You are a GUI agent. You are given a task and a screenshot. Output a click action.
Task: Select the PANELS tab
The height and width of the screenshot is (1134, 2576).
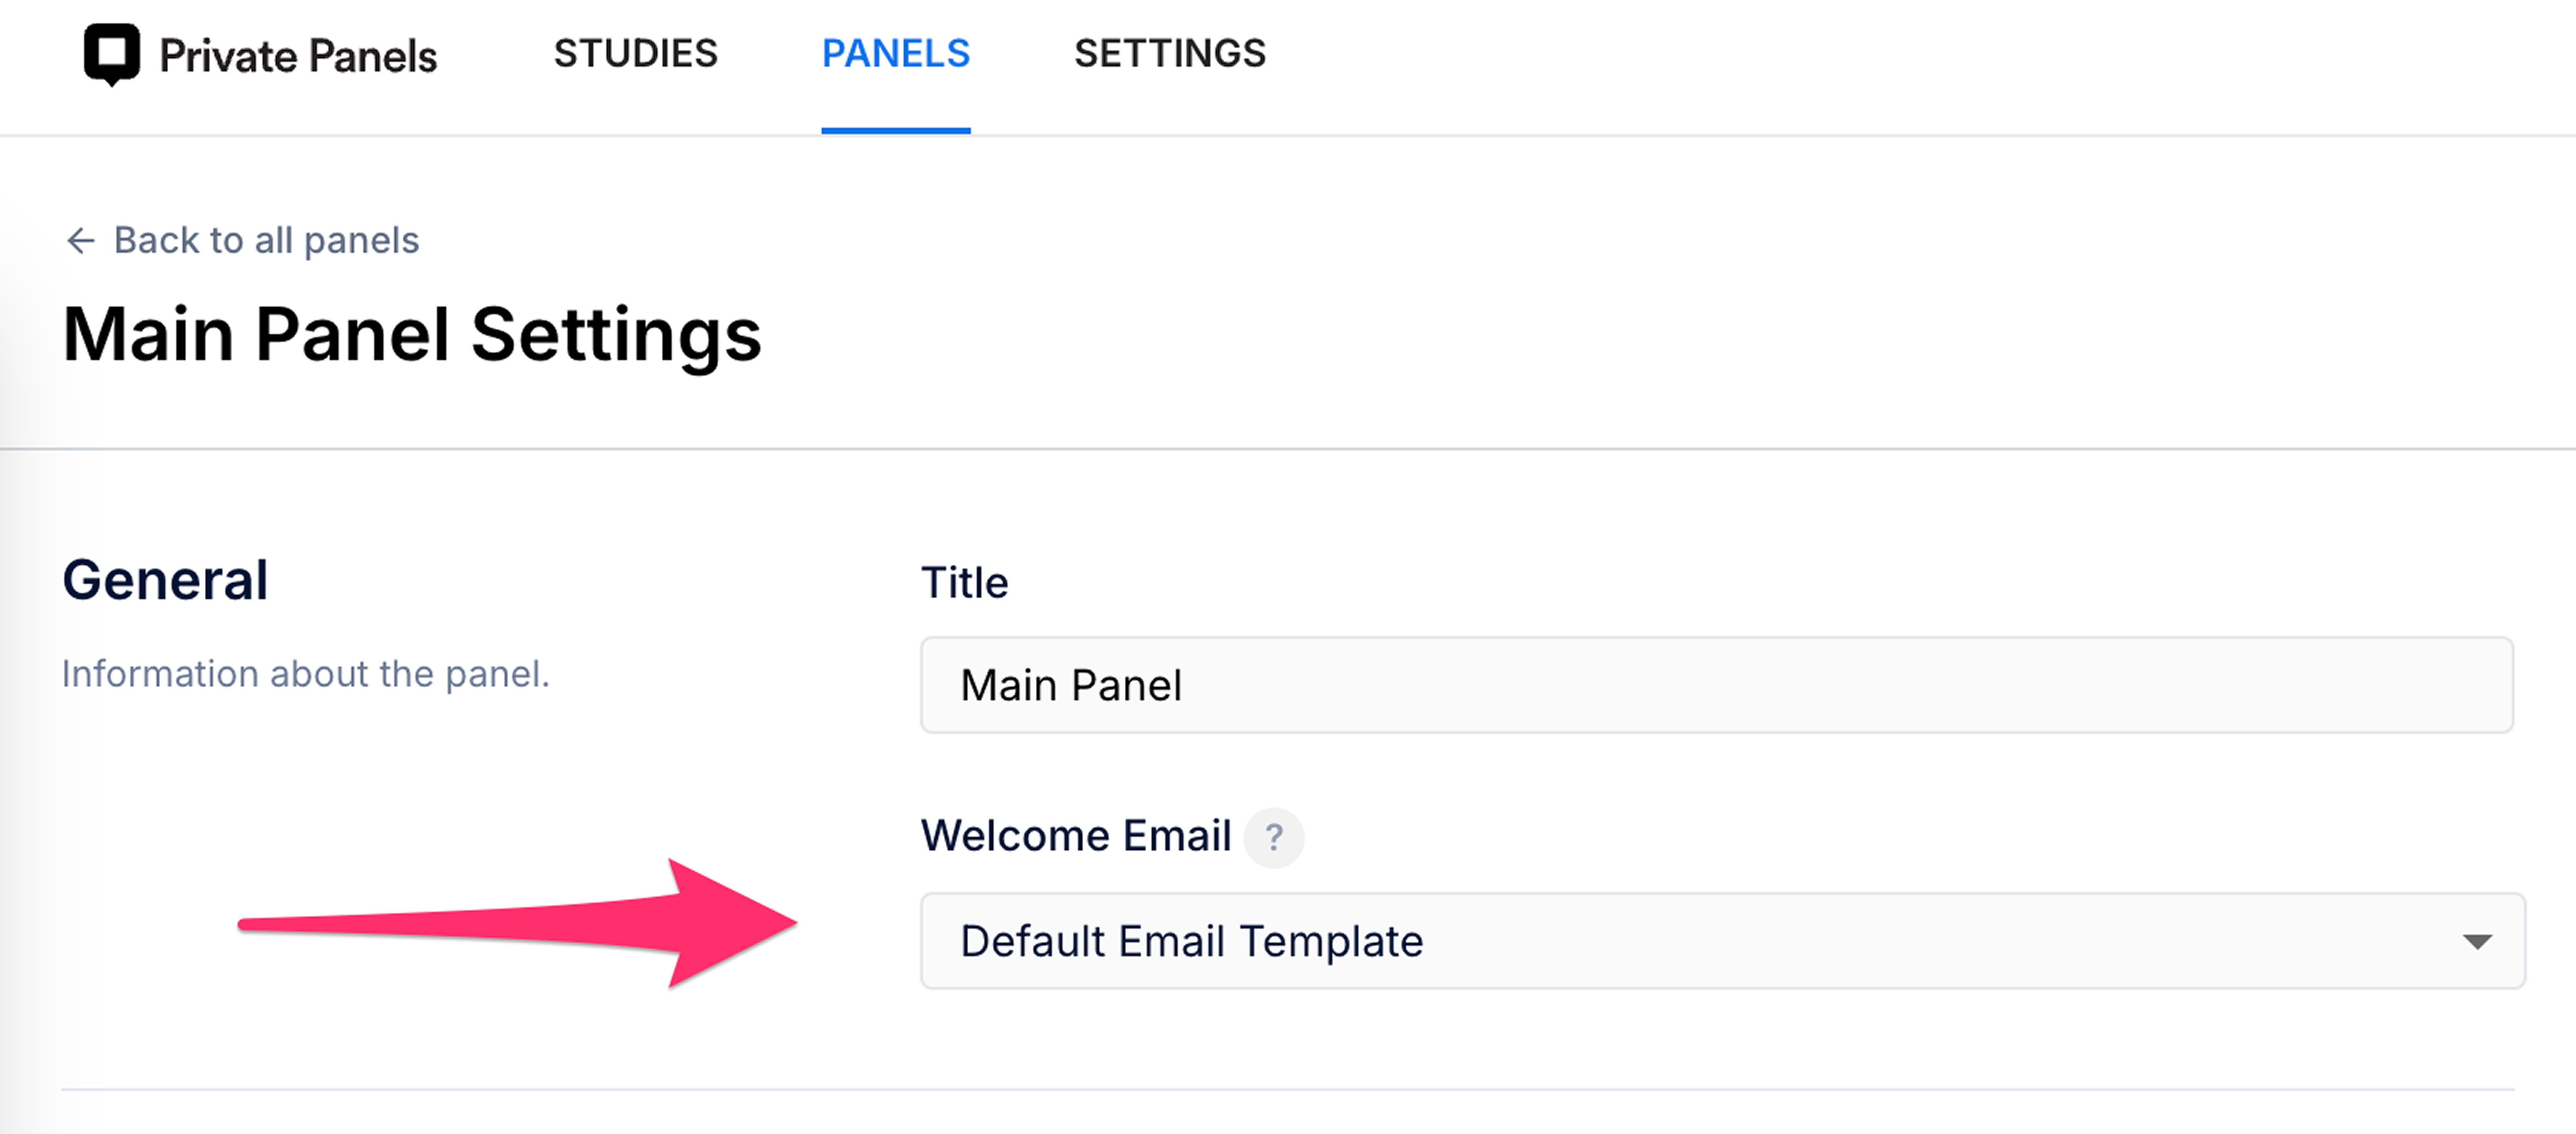[896, 54]
